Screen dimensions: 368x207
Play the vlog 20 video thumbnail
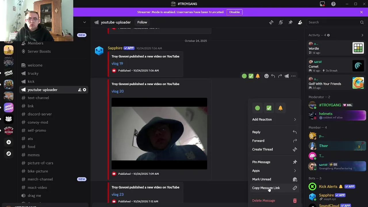(x=159, y=133)
